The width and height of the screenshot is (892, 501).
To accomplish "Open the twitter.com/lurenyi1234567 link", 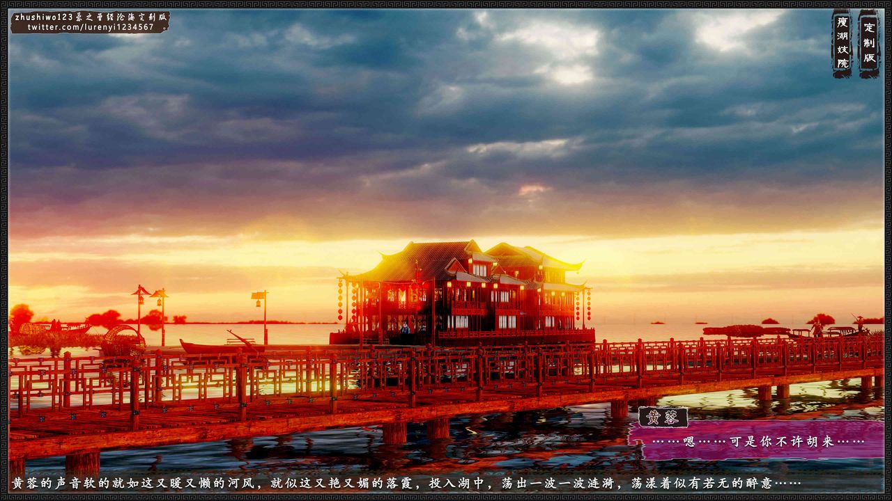I will (91, 27).
